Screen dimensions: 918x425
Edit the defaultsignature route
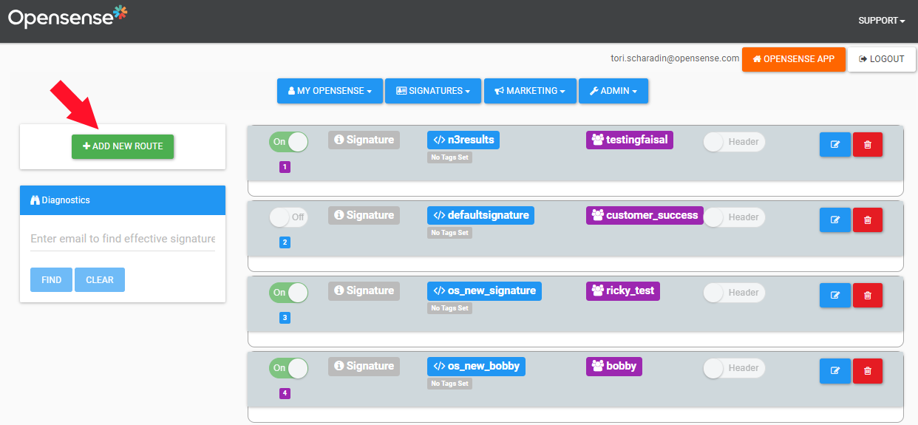point(835,220)
